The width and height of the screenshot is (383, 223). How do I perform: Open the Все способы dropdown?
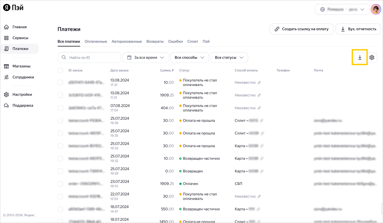pyautogui.click(x=189, y=57)
